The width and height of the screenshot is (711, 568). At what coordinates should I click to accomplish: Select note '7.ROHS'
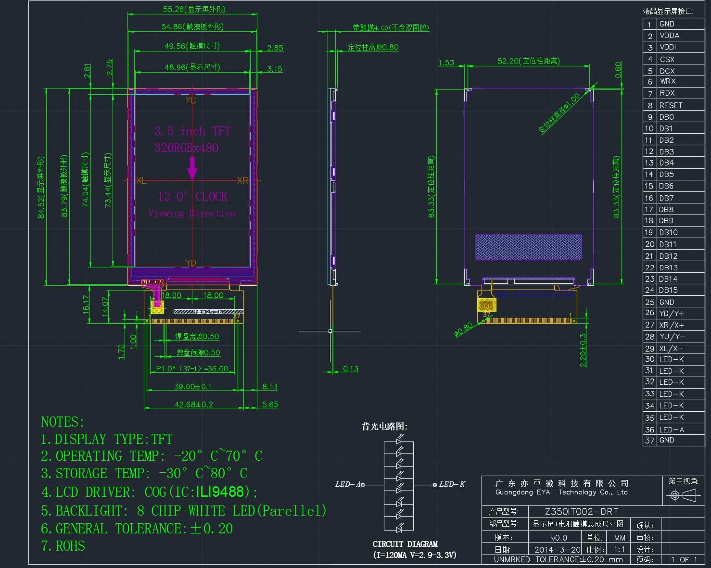(63, 546)
